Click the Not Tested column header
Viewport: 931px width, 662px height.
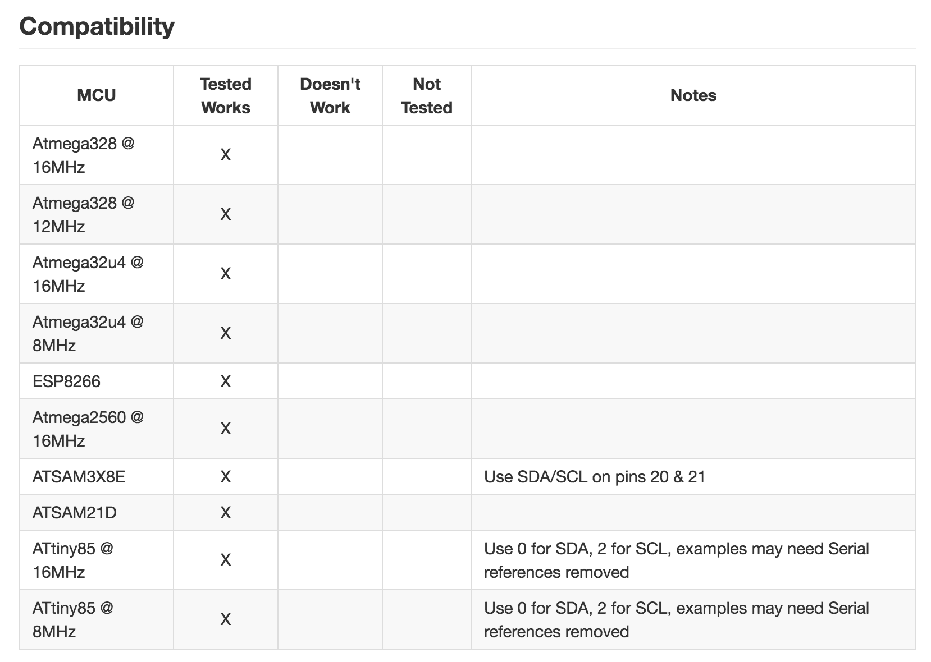point(427,95)
